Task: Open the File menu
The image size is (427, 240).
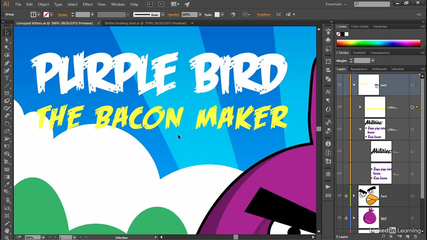Action: [x=18, y=4]
